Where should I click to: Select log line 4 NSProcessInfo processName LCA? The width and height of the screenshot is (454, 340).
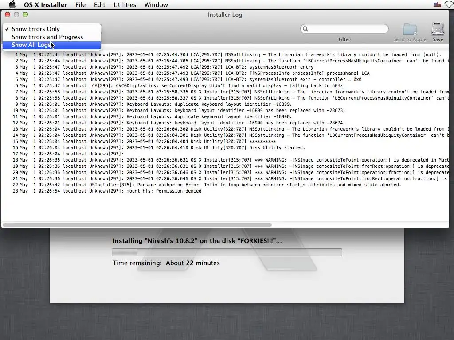point(192,73)
